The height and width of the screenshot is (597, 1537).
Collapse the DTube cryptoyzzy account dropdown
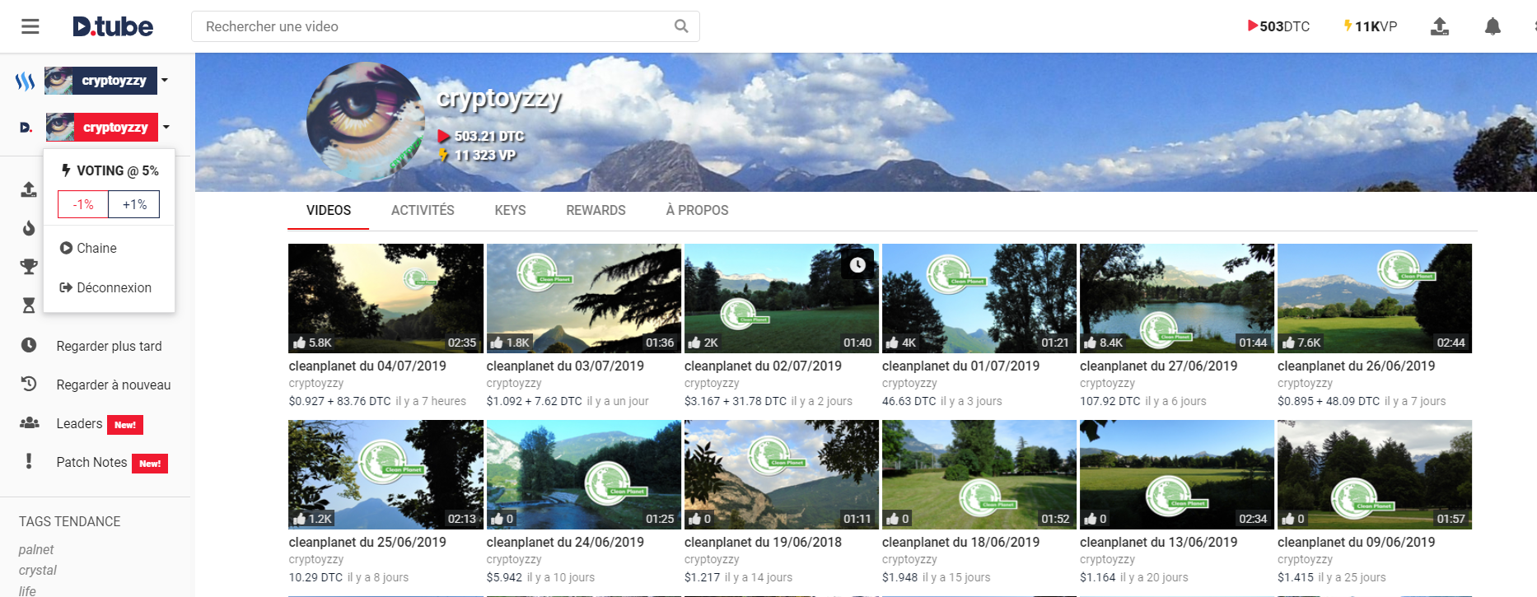coord(166,127)
